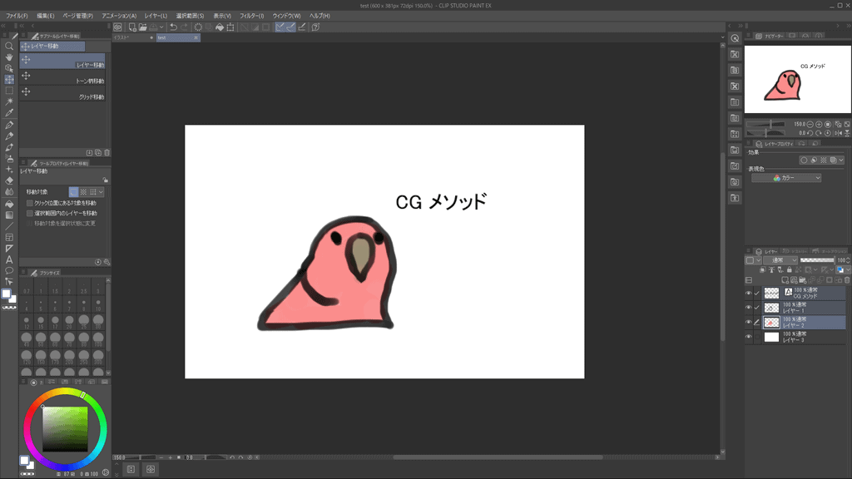Screen dimensions: 852x479
Task: Hide the CG メソッド text layer
Action: (x=748, y=294)
